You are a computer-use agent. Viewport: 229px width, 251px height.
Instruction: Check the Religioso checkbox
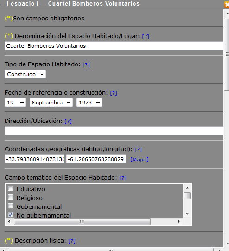click(x=11, y=197)
